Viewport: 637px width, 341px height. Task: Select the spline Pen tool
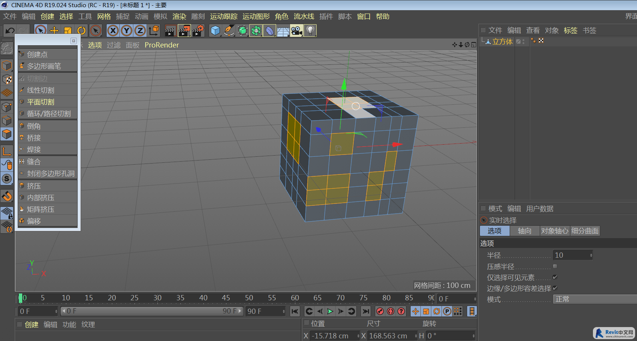click(x=229, y=31)
